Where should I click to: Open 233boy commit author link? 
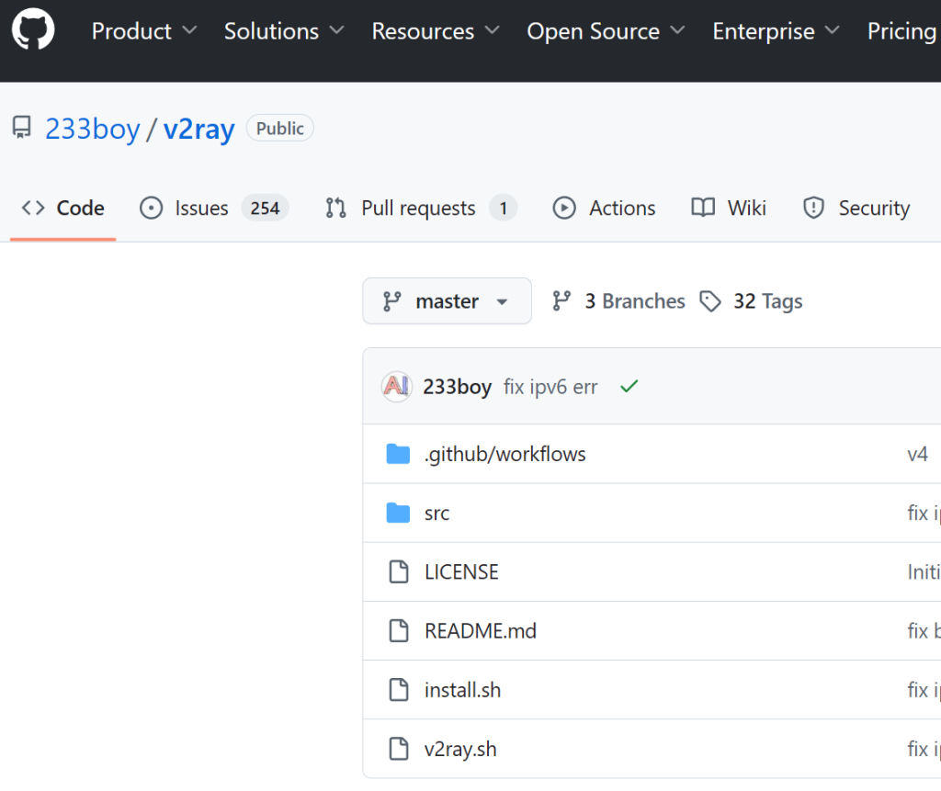tap(458, 387)
